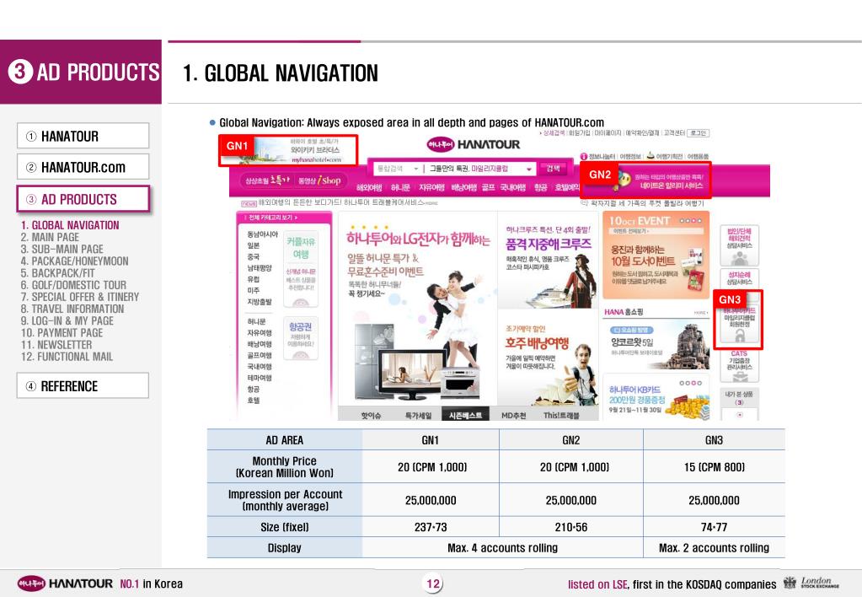The image size is (862, 597).
Task: Click the HANATOUR logo in slide footer
Action: pos(65,584)
